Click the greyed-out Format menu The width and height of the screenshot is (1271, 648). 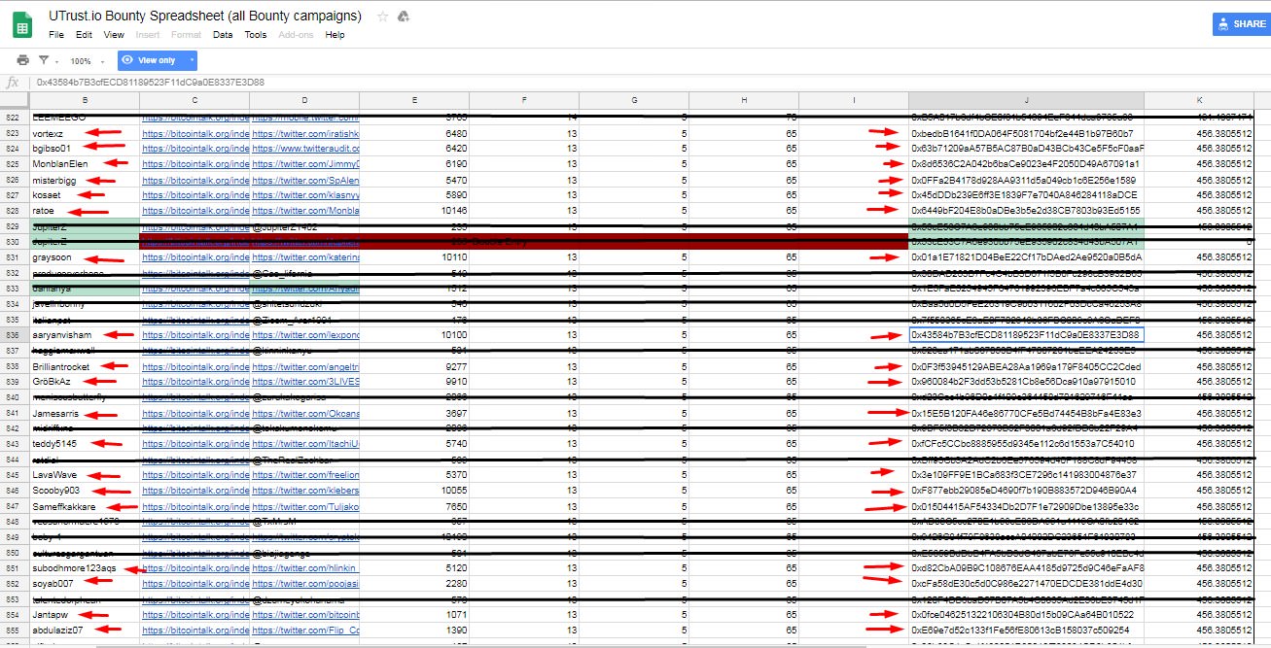(x=186, y=35)
